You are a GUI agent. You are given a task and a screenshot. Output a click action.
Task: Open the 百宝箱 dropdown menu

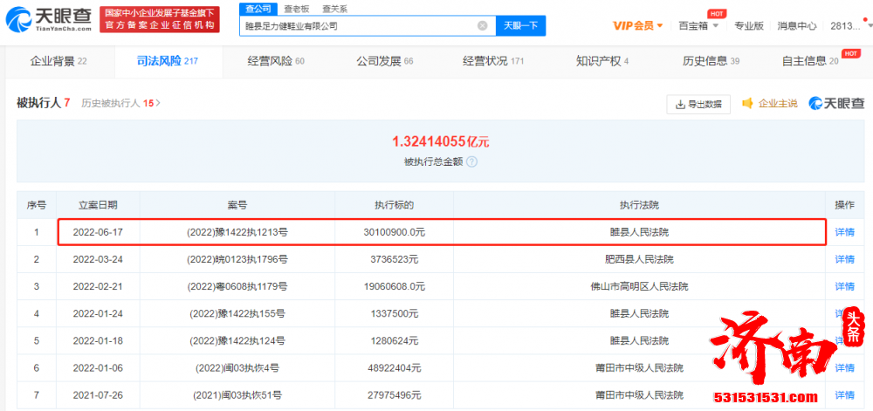[698, 25]
